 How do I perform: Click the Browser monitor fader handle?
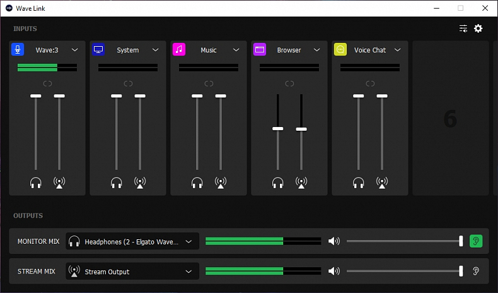click(x=277, y=129)
